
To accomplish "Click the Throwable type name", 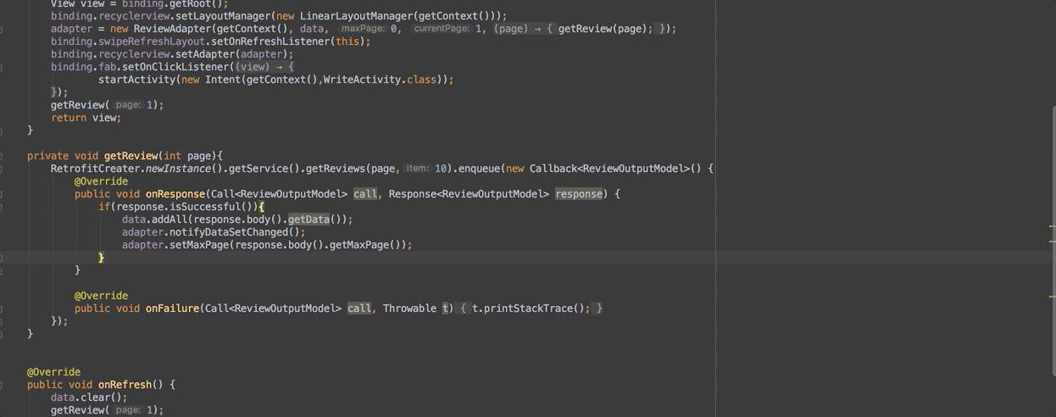I will (409, 309).
